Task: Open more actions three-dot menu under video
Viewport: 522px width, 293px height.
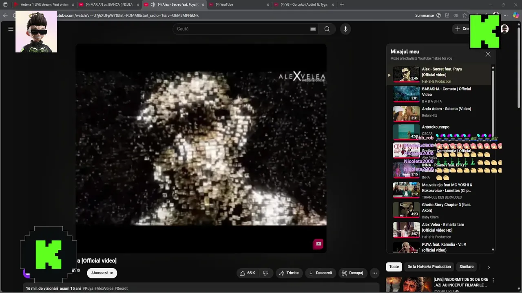Action: point(374,273)
